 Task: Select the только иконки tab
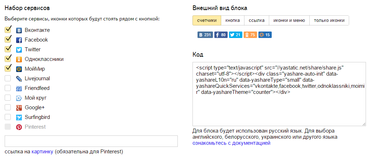(329, 20)
